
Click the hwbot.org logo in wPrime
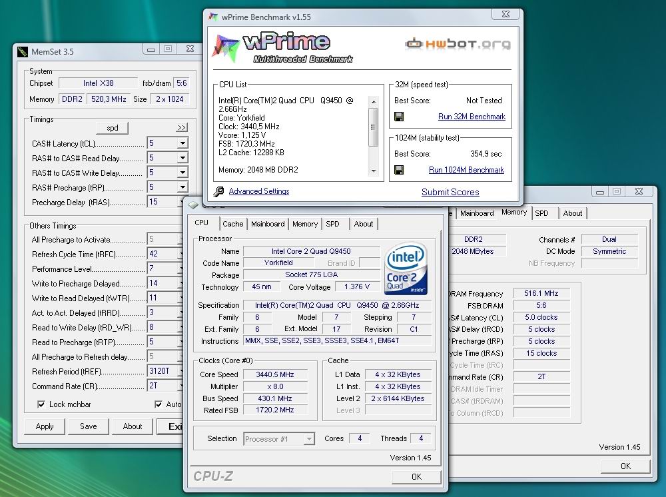[x=458, y=43]
